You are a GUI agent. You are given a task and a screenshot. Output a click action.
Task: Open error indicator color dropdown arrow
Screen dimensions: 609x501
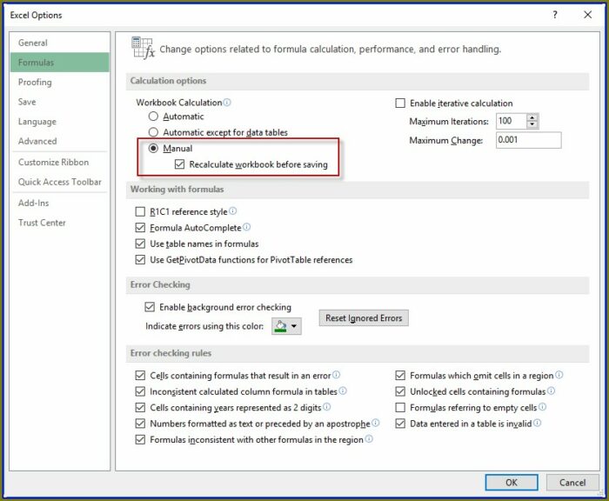(294, 326)
